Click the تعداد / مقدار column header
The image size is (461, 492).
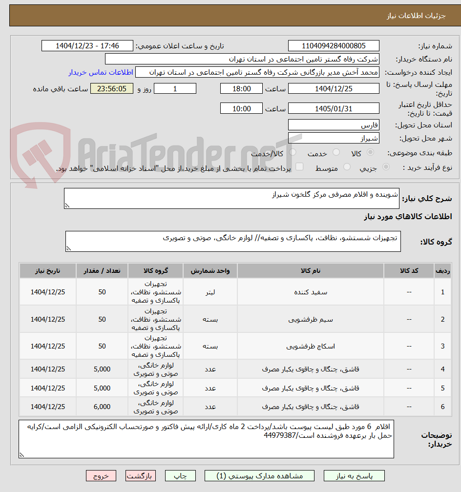pos(102,271)
